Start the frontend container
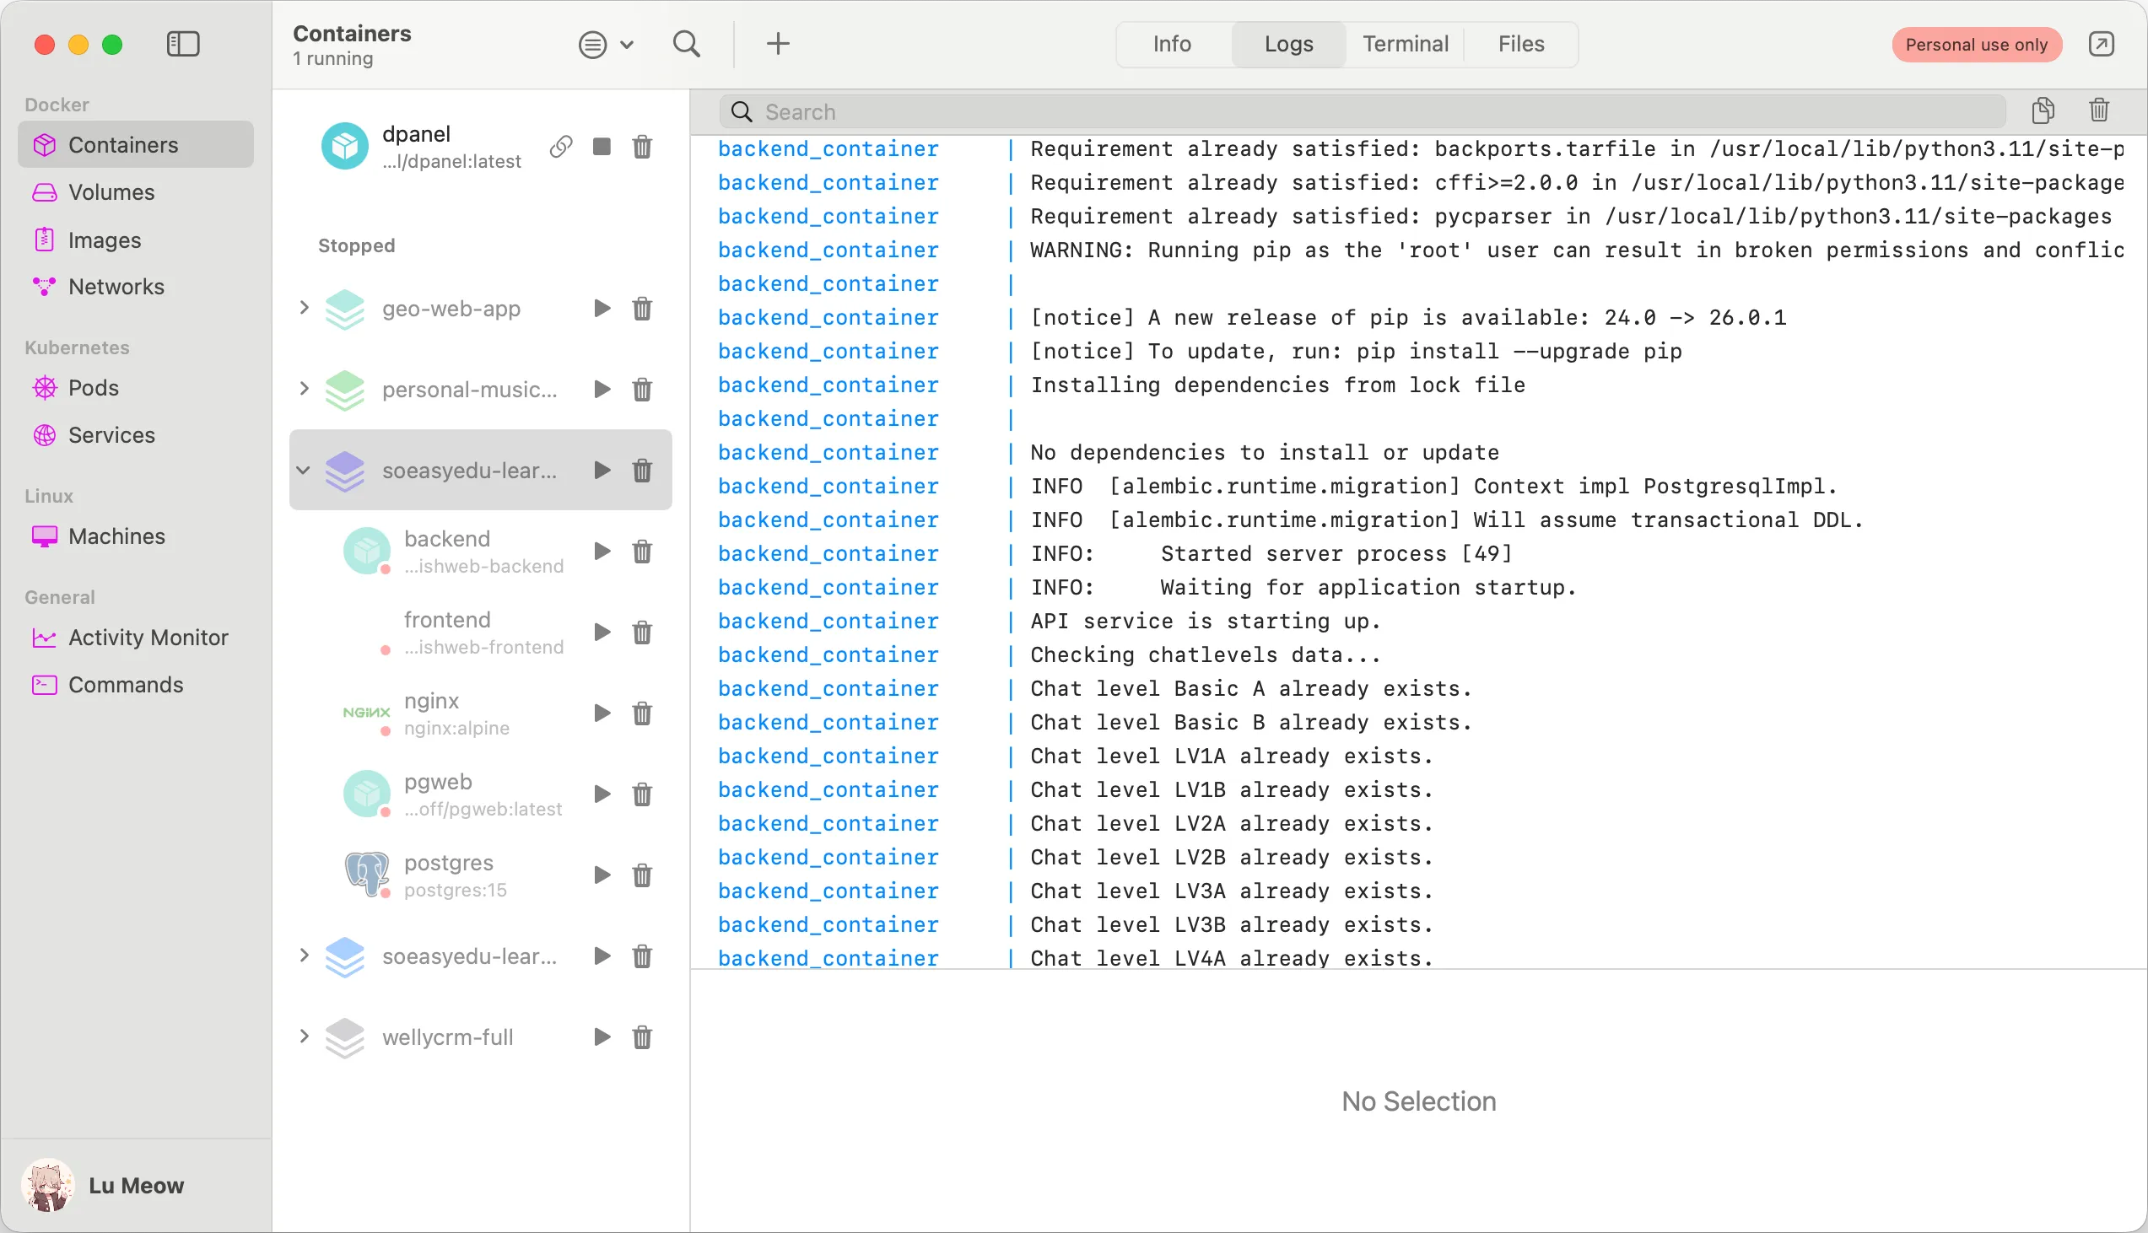 click(602, 633)
